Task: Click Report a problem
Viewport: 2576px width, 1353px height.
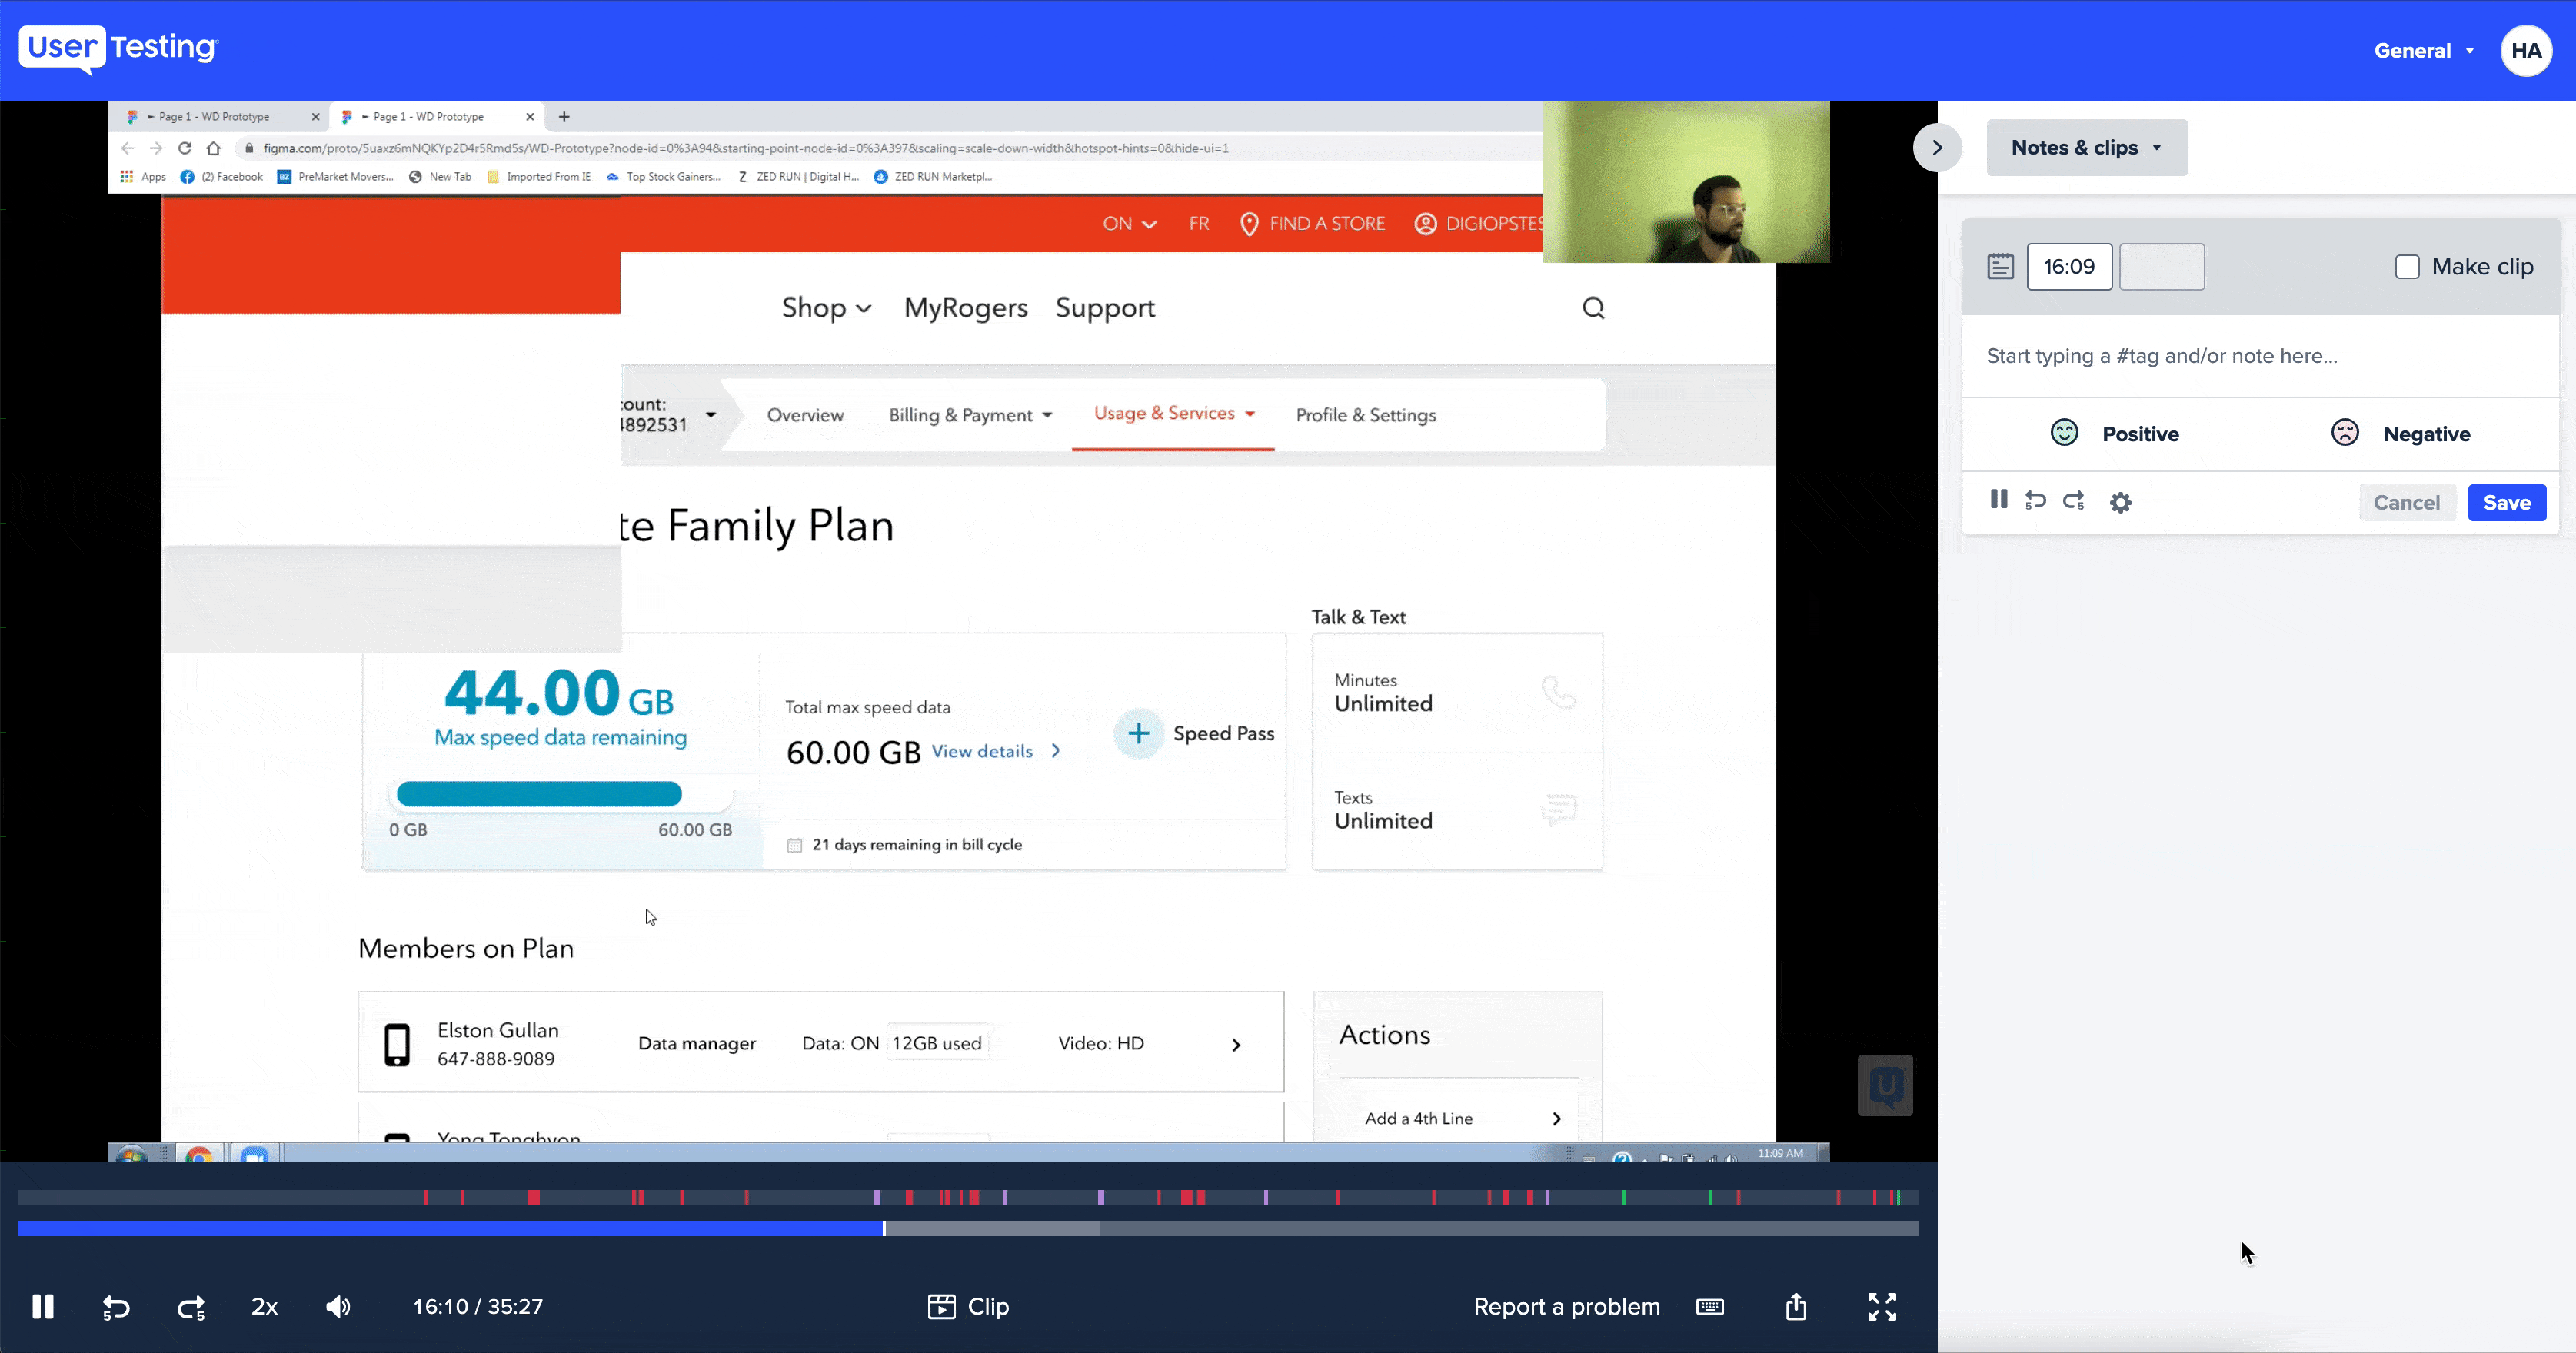Action: (x=1566, y=1306)
